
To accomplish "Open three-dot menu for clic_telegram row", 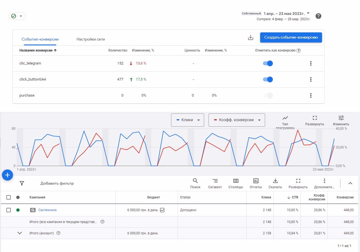I will (x=310, y=63).
